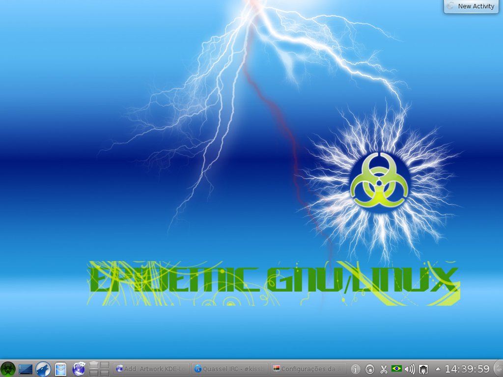Open the file cabinet file manager icon

point(60,369)
